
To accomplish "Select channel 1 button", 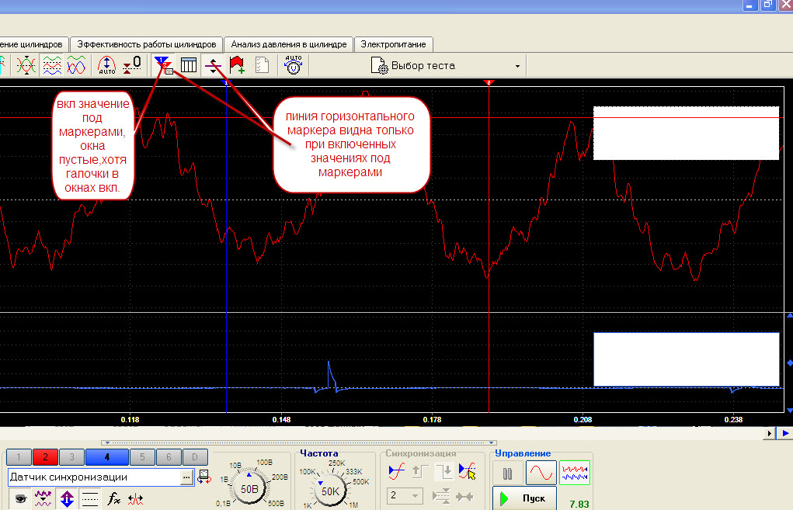I will click(x=19, y=457).
